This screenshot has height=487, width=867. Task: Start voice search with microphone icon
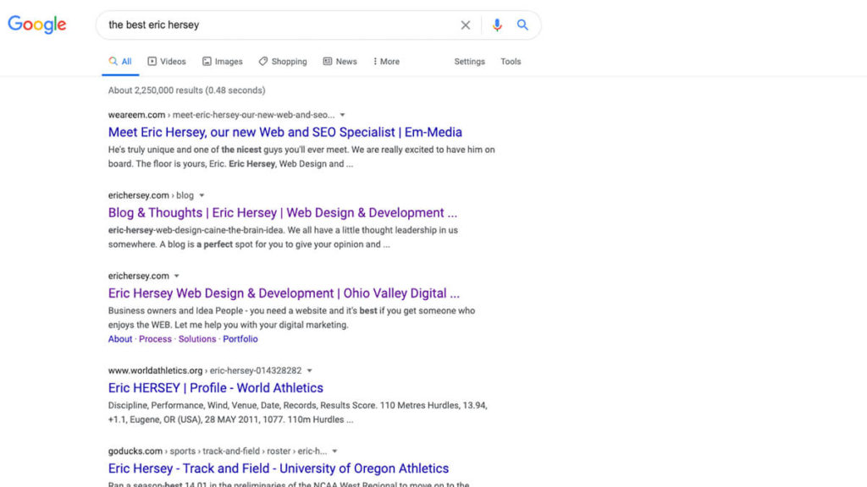(497, 25)
